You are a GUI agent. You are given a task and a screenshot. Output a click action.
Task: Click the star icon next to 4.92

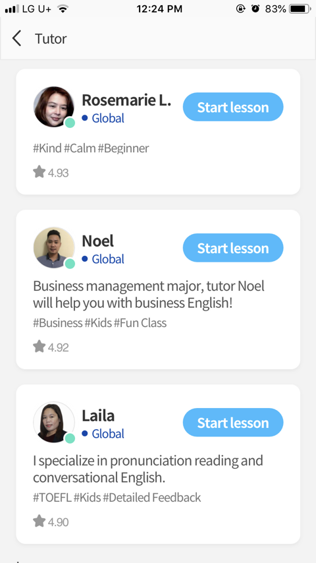pyautogui.click(x=39, y=347)
